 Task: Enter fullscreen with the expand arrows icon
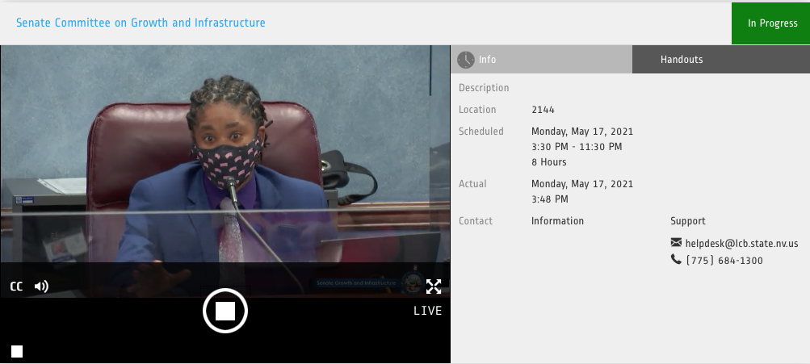434,287
